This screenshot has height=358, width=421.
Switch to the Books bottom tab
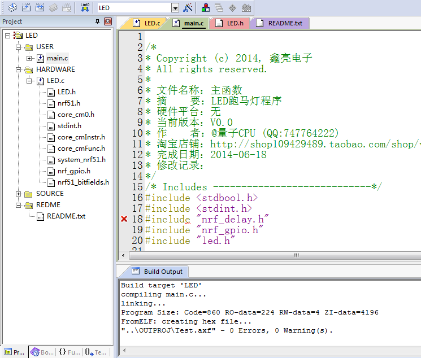point(42,352)
